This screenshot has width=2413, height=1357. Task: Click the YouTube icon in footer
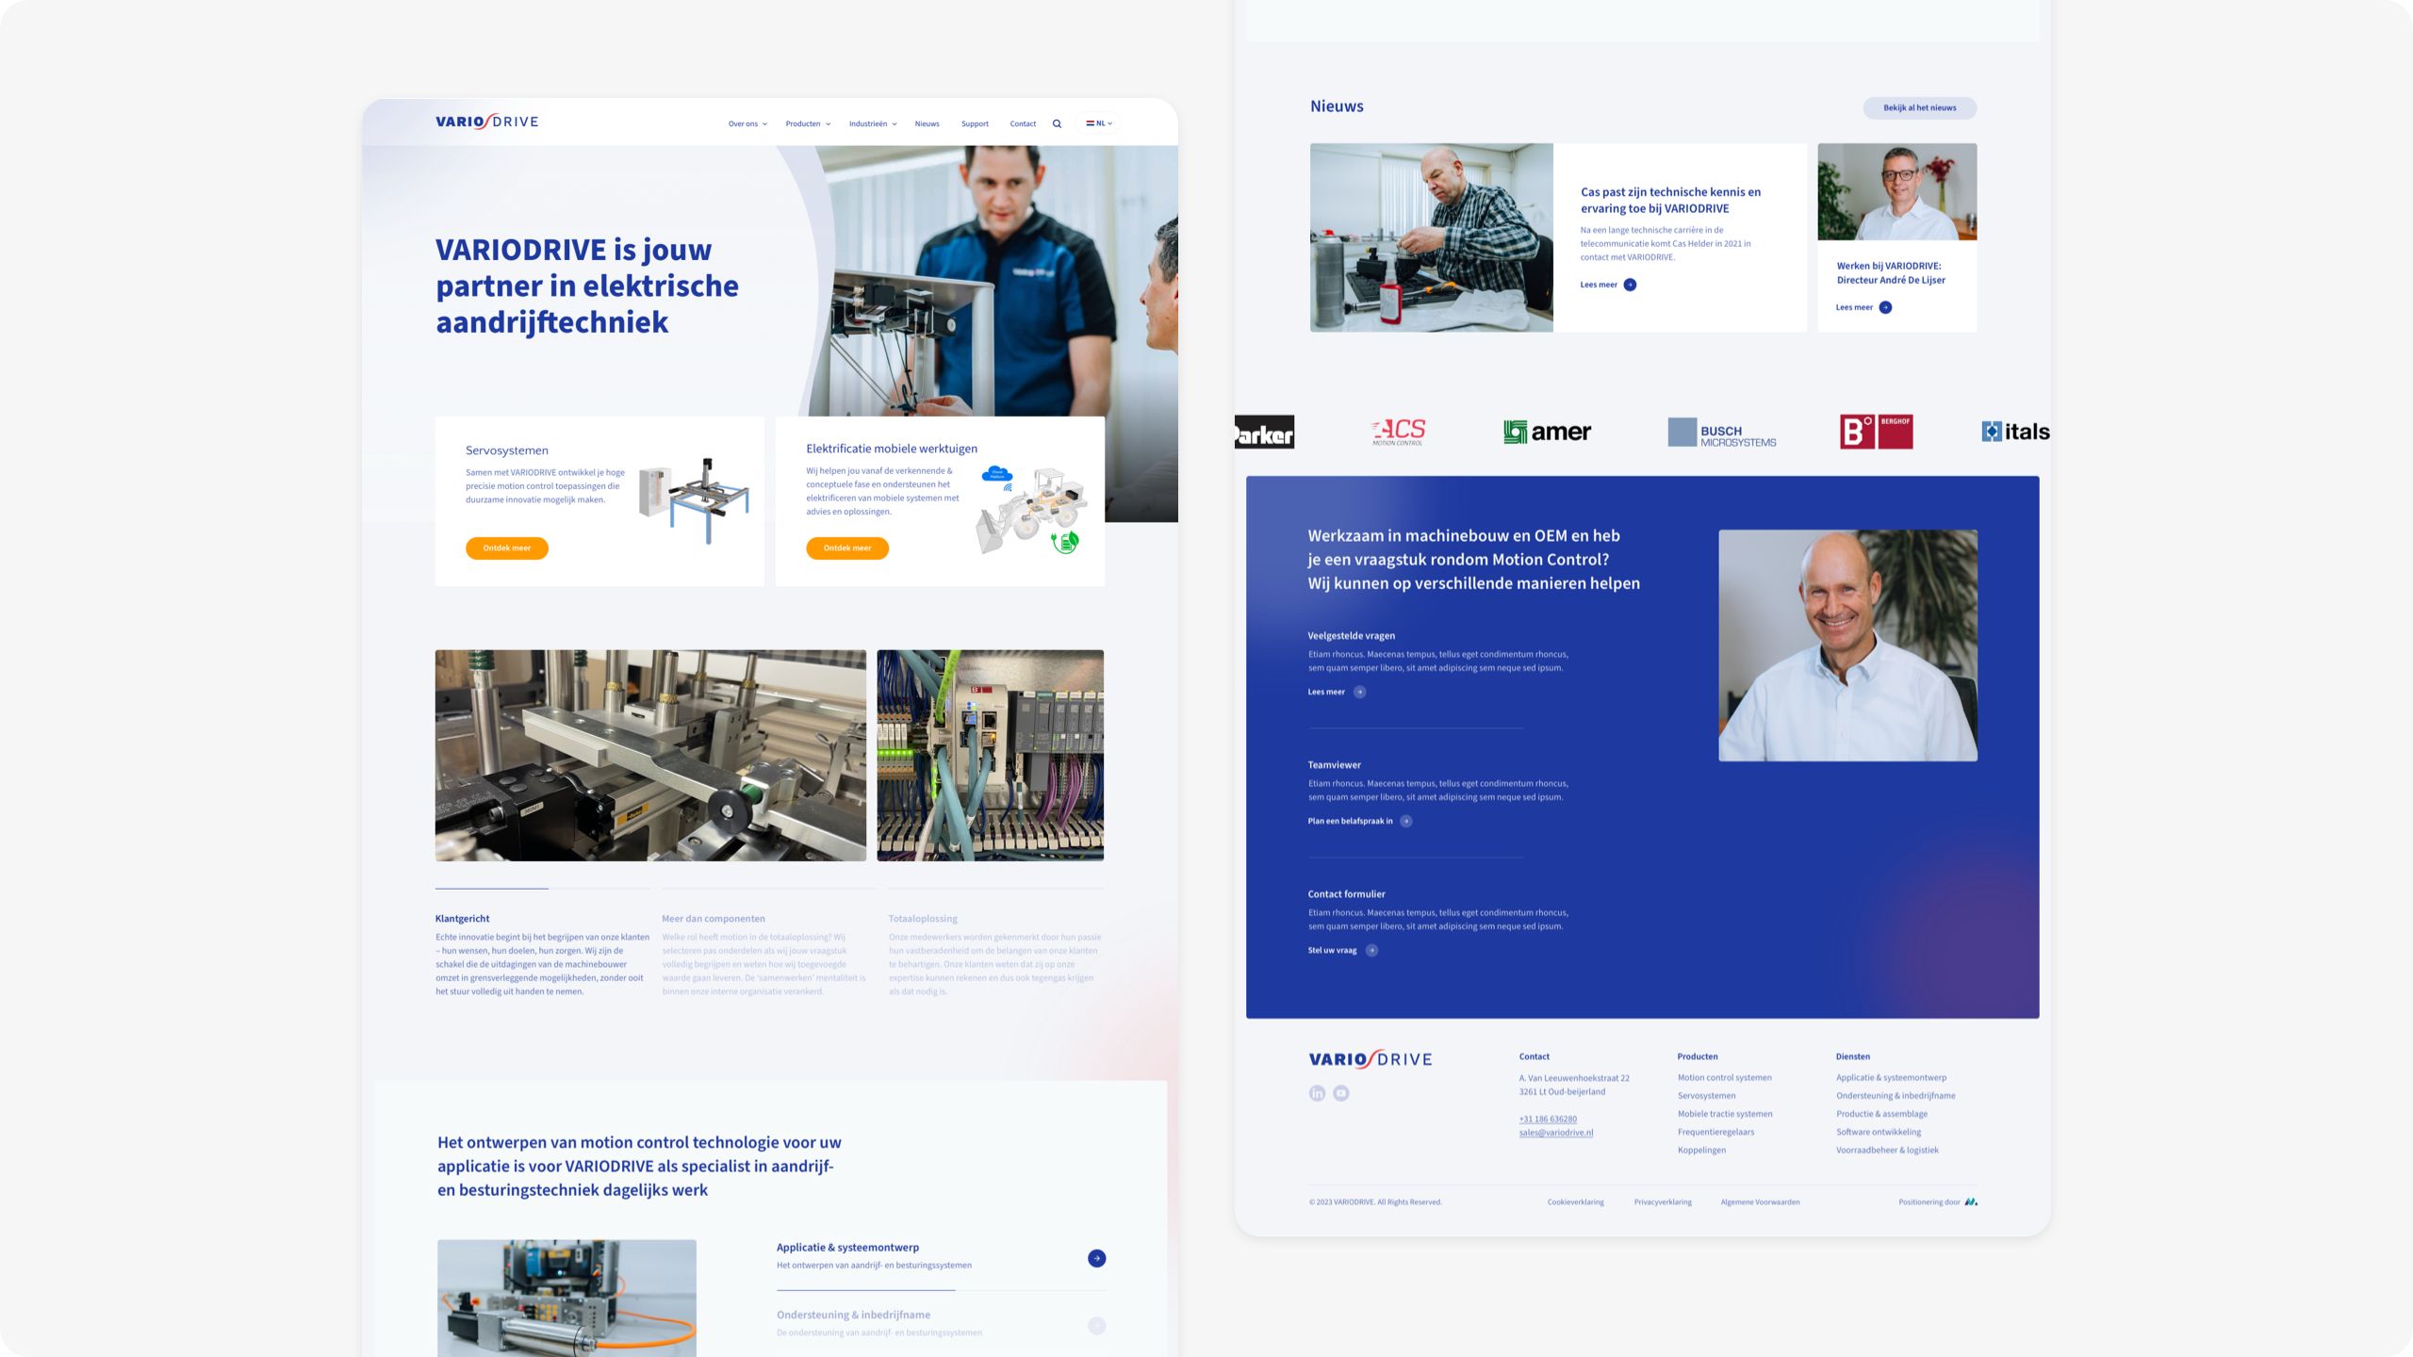pyautogui.click(x=1341, y=1093)
